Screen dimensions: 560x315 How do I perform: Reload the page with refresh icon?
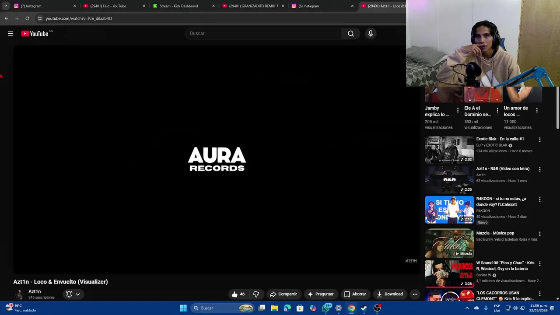(x=27, y=18)
